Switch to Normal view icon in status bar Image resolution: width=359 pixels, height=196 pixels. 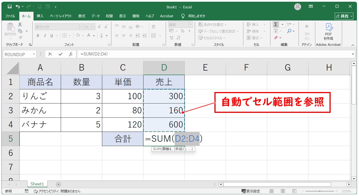[272, 191]
